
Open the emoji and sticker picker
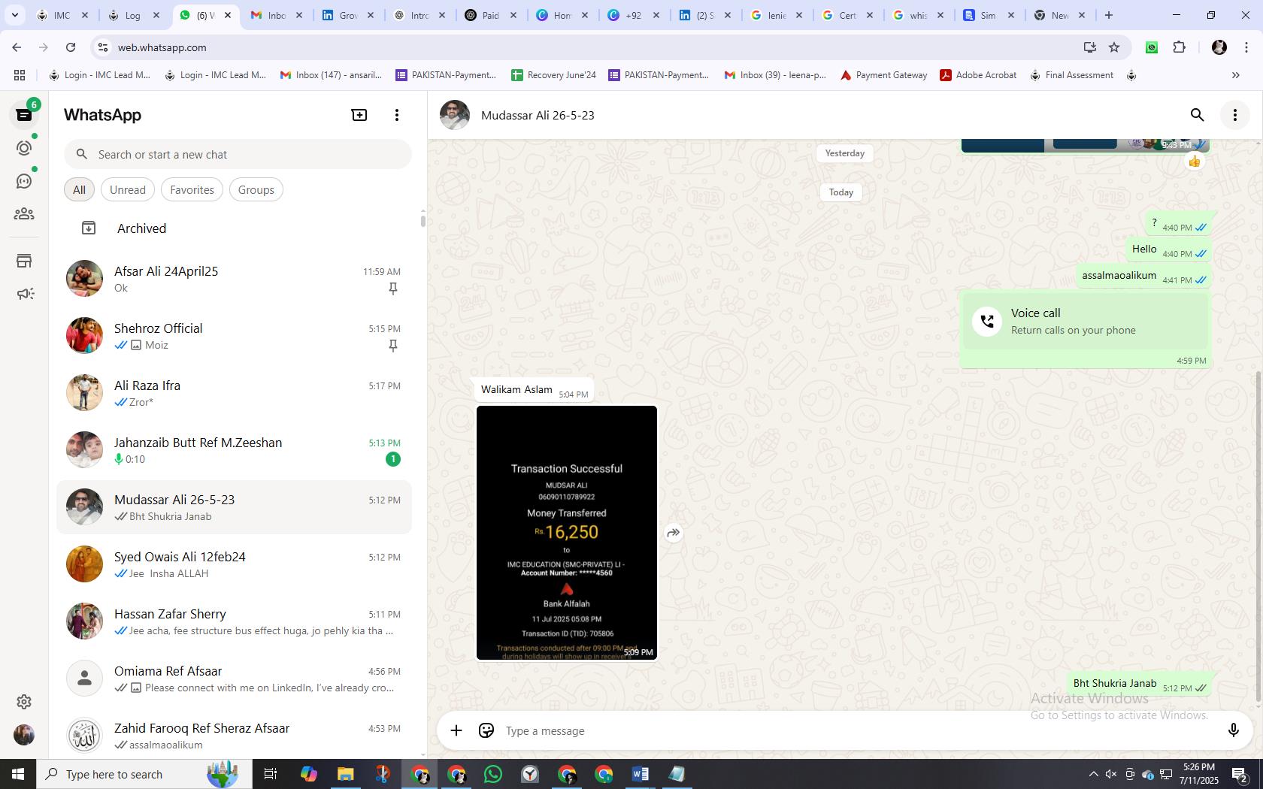[486, 730]
